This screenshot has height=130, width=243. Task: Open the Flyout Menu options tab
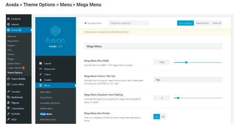click(46, 98)
